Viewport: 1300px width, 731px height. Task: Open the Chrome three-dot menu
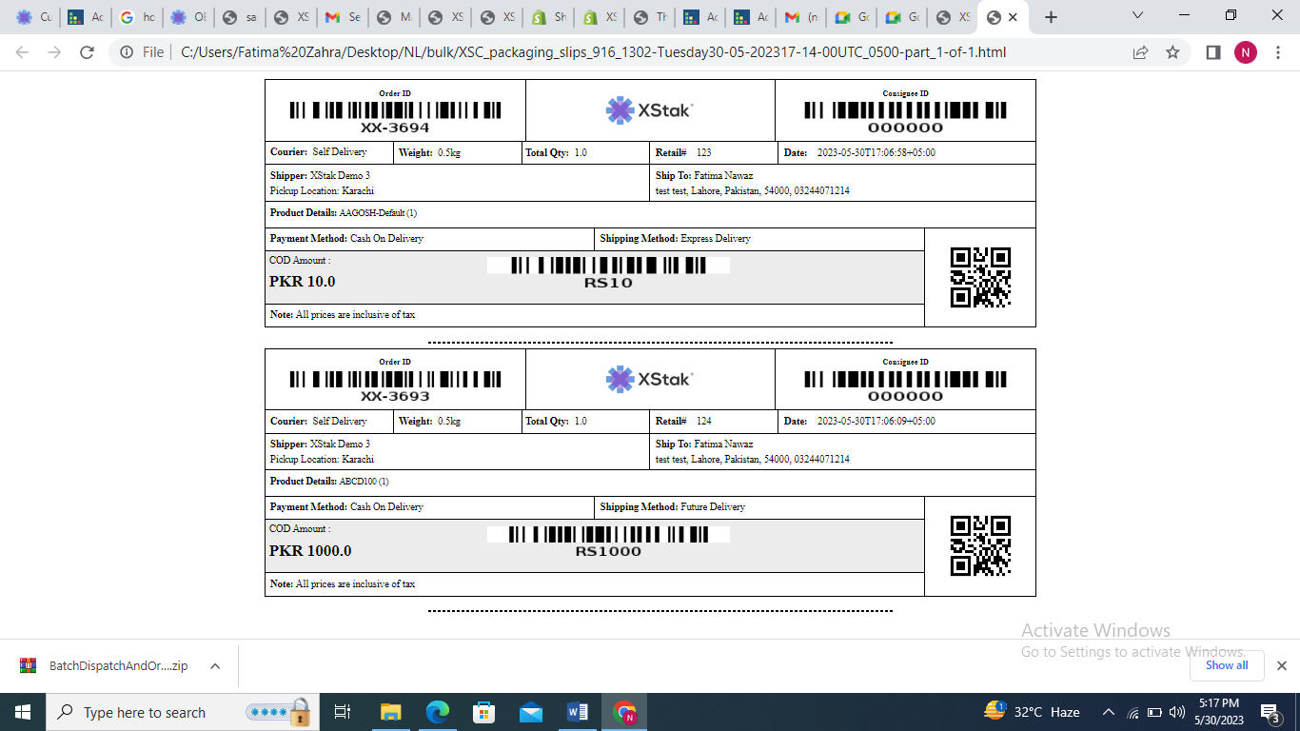click(x=1276, y=52)
